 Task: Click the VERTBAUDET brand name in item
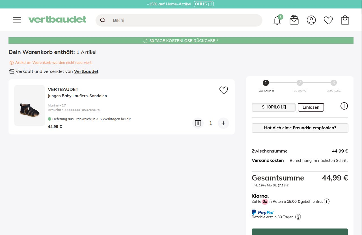pos(63,90)
